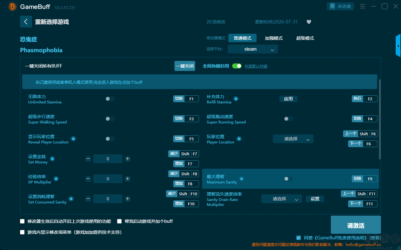Click the 请激活 activate button
Screen dimensions: 401x250
(x=356, y=225)
